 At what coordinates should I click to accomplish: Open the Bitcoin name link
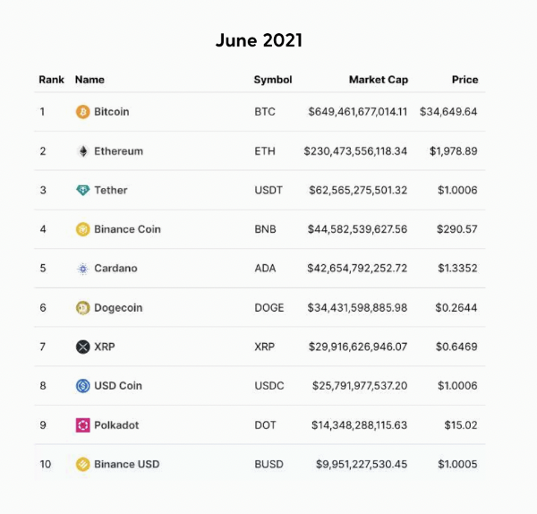(x=112, y=112)
